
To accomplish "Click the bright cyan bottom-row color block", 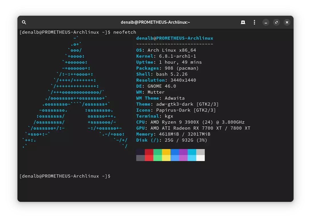I will [x=192, y=158].
